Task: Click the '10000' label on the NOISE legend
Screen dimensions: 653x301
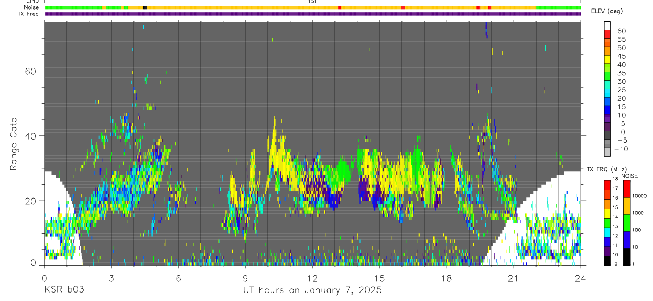Action: [x=639, y=196]
